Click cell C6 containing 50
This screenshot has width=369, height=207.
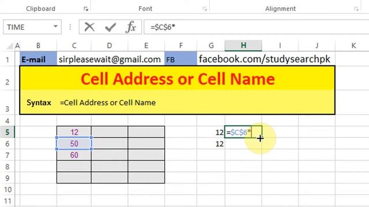74,144
